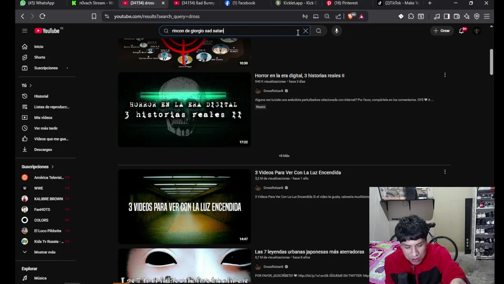Go to the YouTube home logo
This screenshot has width=504, height=284.
coord(47,31)
